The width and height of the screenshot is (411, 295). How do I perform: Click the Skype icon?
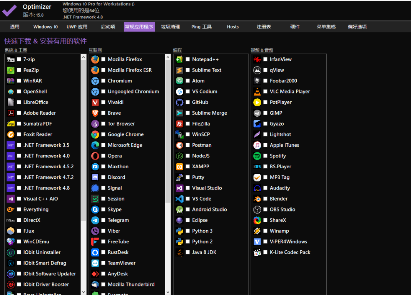click(95, 210)
